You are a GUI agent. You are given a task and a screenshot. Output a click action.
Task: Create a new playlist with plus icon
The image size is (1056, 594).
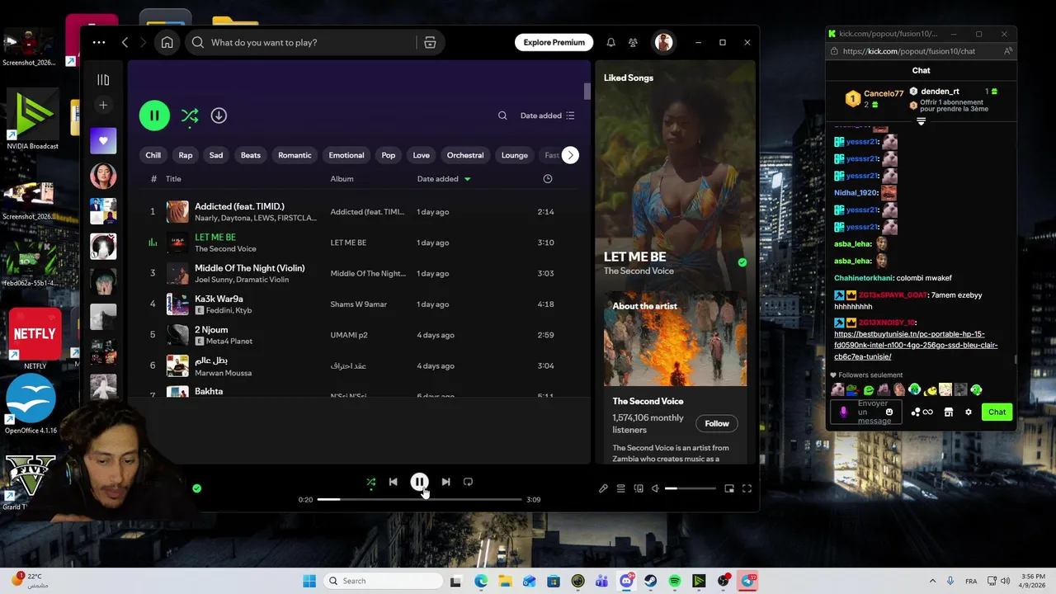103,105
